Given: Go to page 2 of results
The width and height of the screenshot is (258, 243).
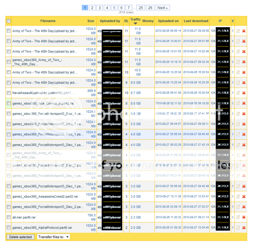Looking at the screenshot, I should 92,8.
